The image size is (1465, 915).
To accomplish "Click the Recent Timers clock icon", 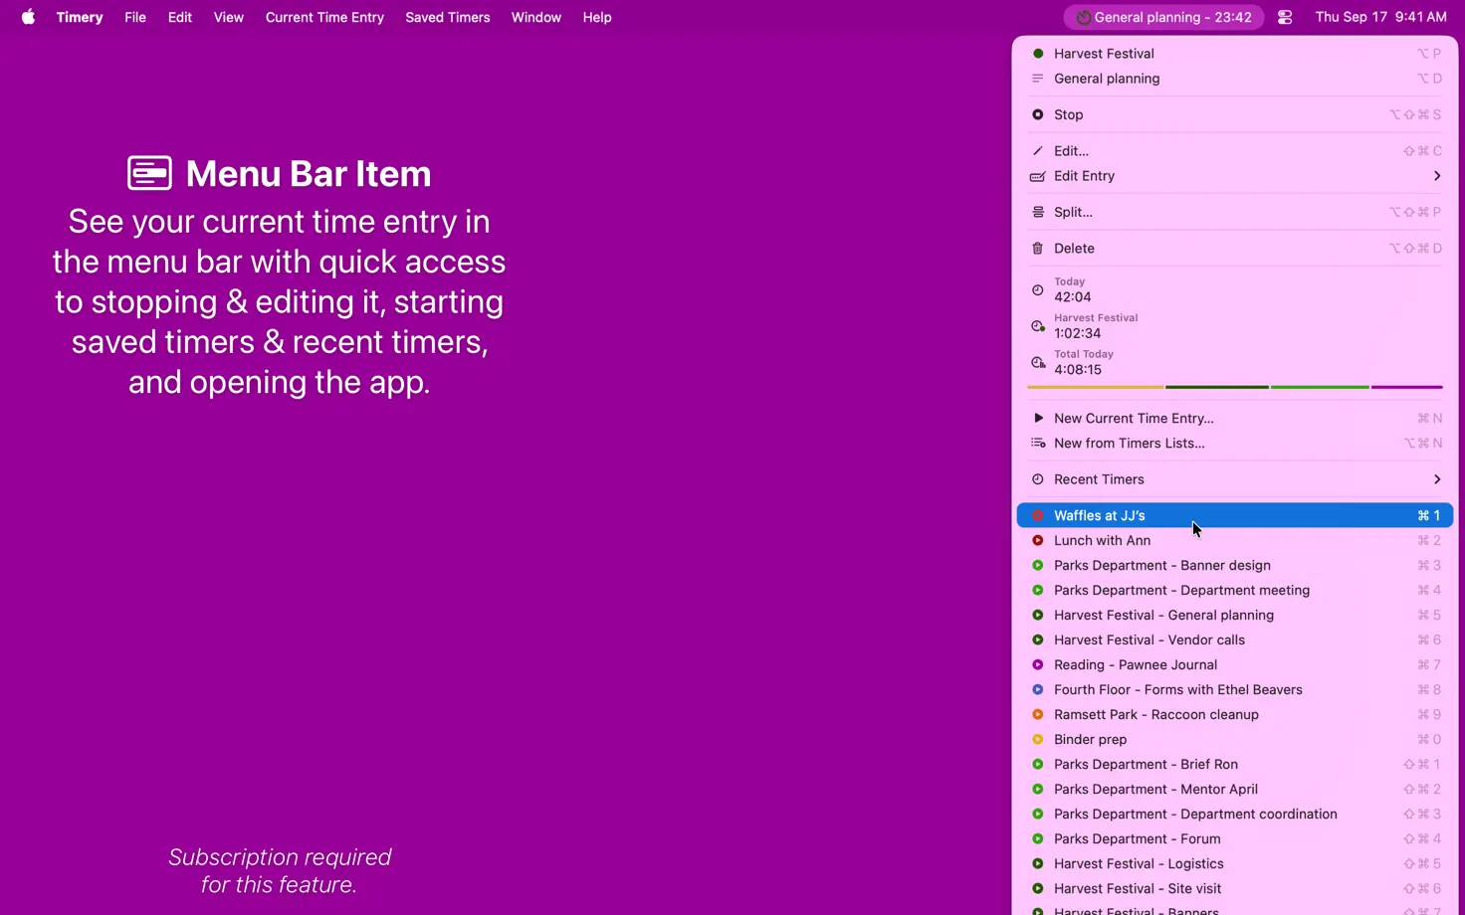I will (1037, 479).
